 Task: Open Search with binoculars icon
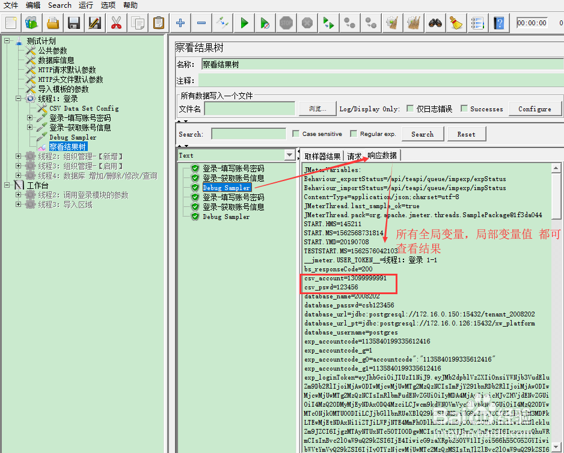coord(435,23)
